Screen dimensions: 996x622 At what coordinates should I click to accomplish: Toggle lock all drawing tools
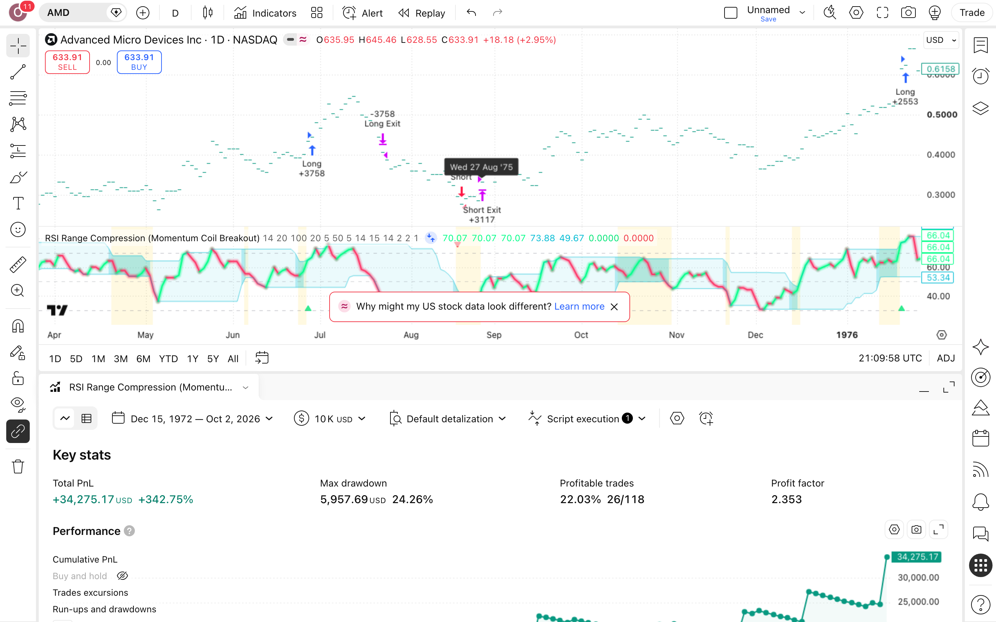pos(18,378)
